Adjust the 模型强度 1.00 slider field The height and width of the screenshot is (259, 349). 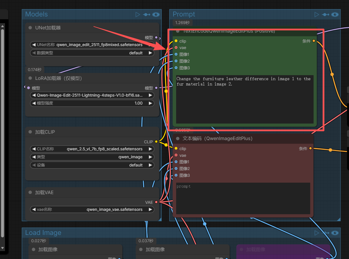point(92,103)
